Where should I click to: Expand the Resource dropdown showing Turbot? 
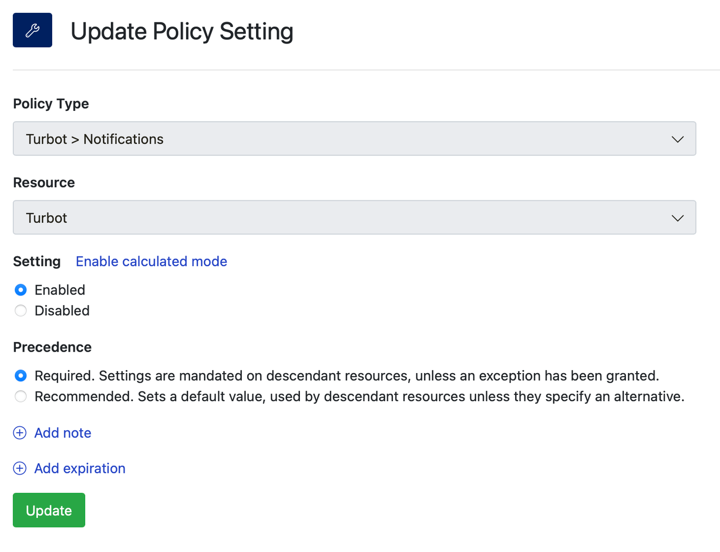pyautogui.click(x=354, y=218)
